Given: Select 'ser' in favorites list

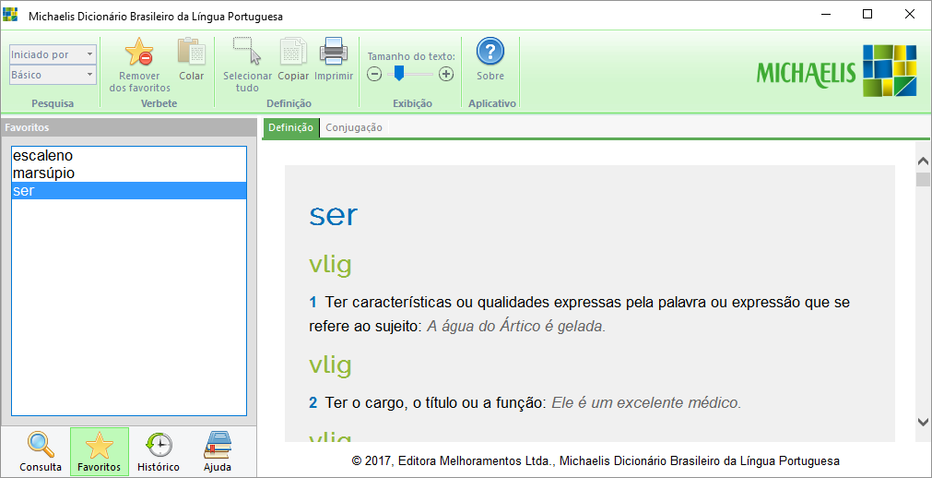Looking at the screenshot, I should coord(129,190).
